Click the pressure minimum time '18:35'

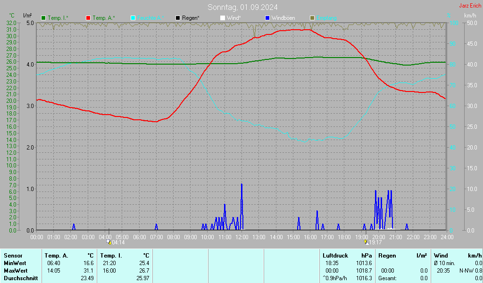[x=332, y=263]
